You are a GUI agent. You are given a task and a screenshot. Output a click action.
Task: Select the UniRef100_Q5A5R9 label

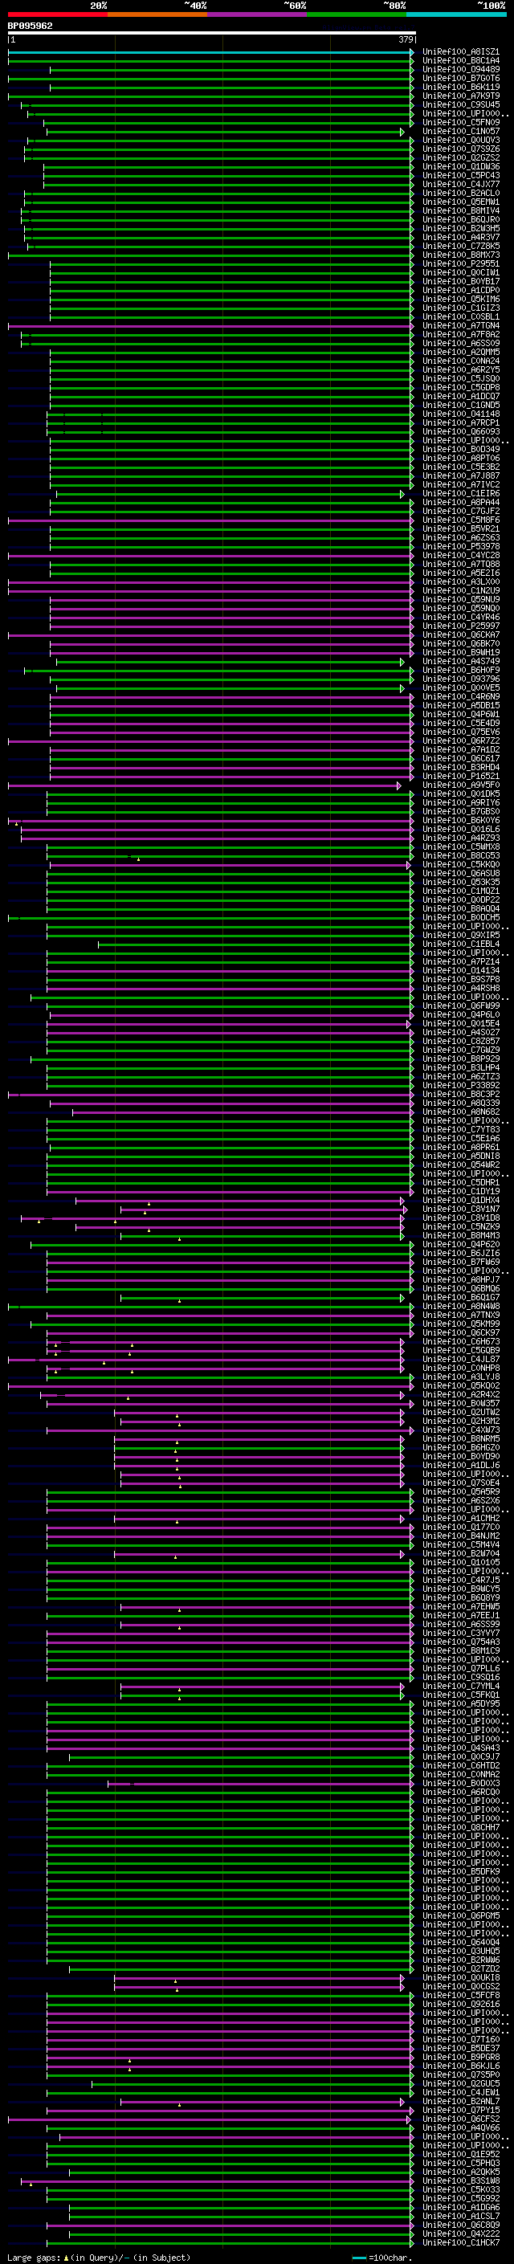pos(461,1492)
